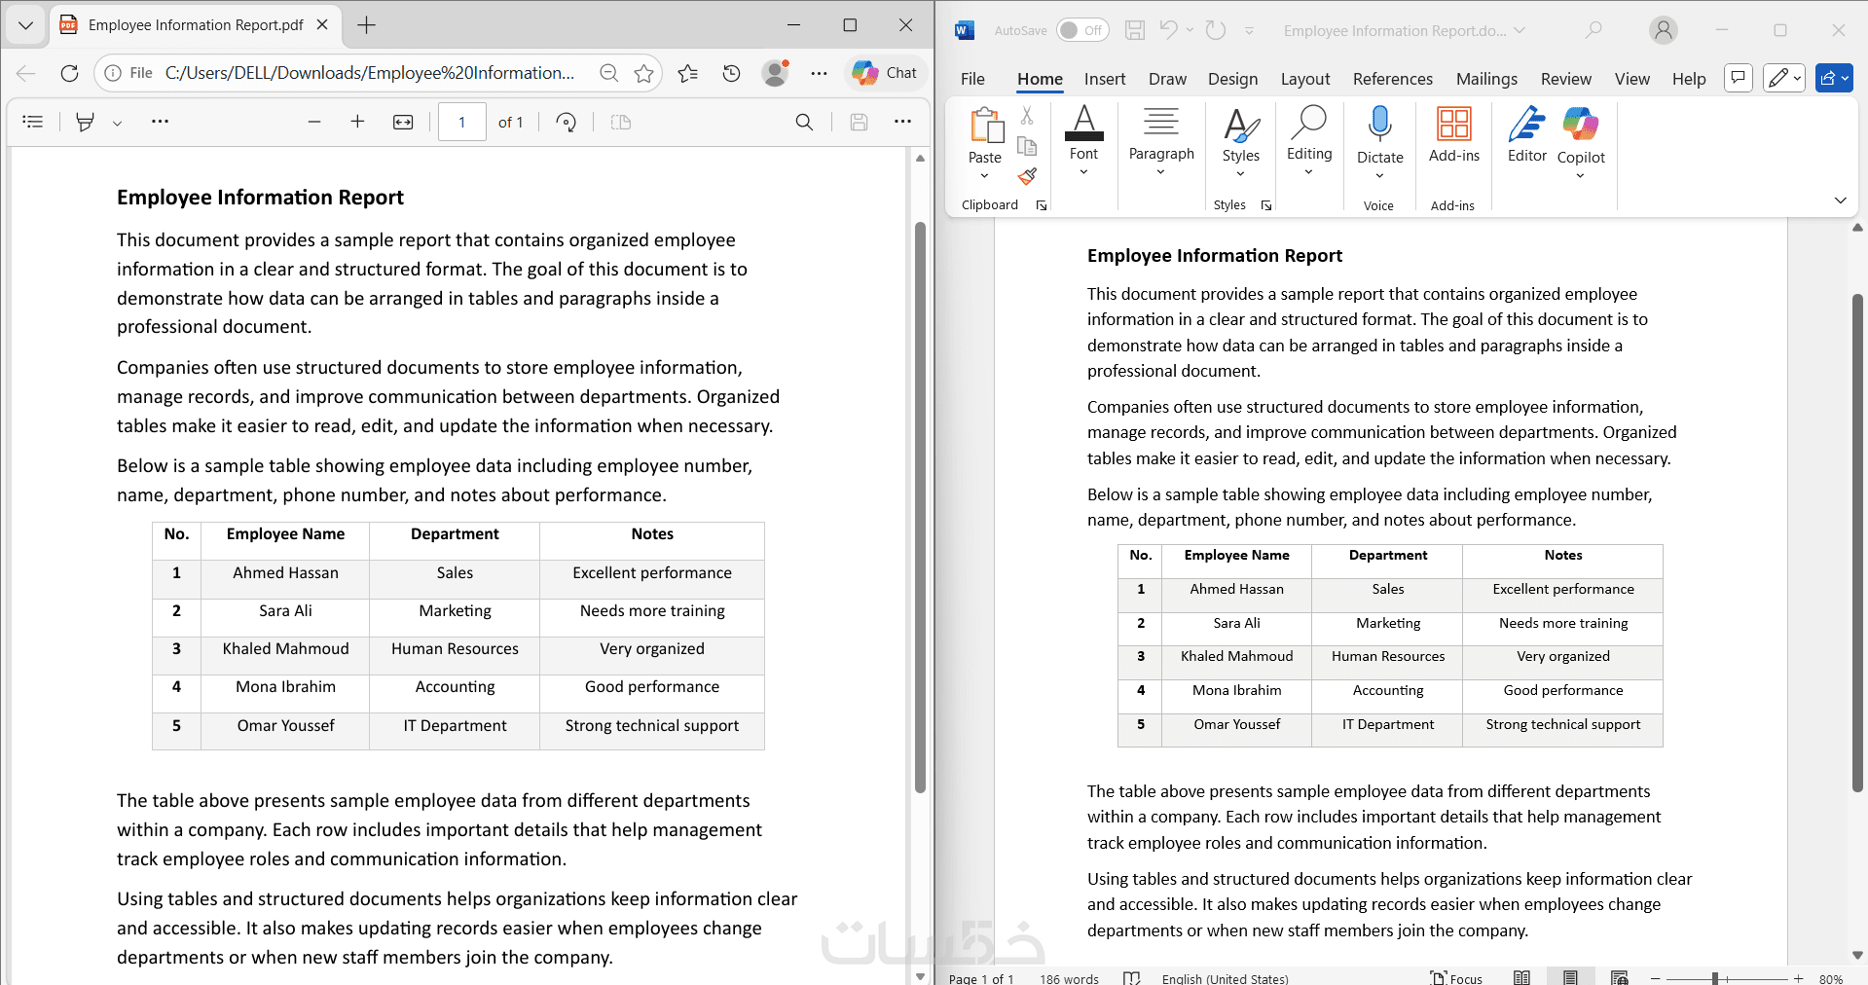
Task: Switch Word to Print Layout view
Action: click(x=1570, y=978)
